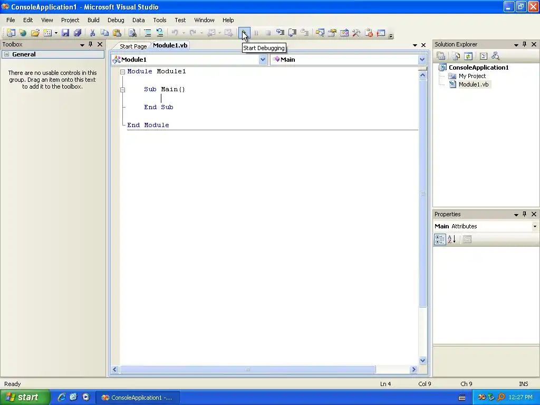Viewport: 540px width, 405px height.
Task: Click the Save All icon
Action: (x=78, y=33)
